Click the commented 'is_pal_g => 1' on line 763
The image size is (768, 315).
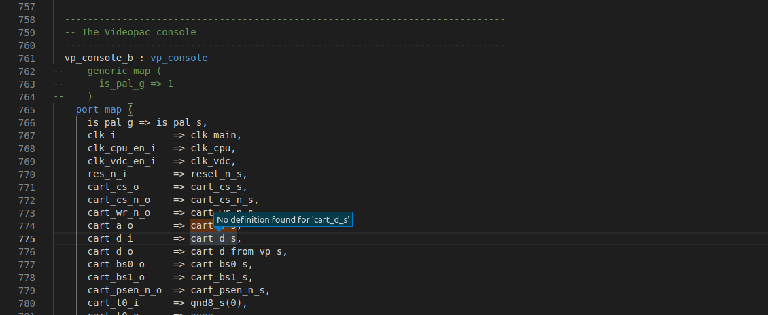point(136,84)
